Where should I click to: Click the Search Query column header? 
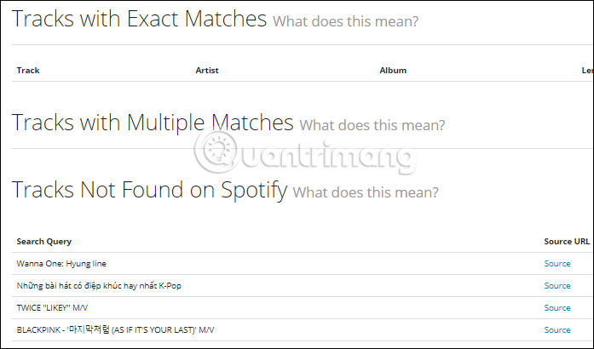tap(43, 242)
